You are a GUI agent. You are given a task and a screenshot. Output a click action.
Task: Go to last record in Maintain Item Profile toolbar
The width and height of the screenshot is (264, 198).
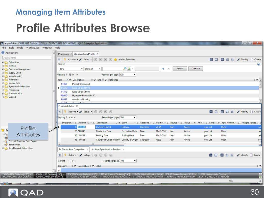[x=110, y=60]
